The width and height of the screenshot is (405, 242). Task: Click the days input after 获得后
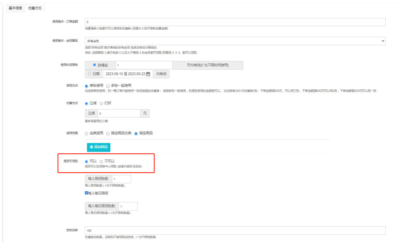[x=144, y=65]
